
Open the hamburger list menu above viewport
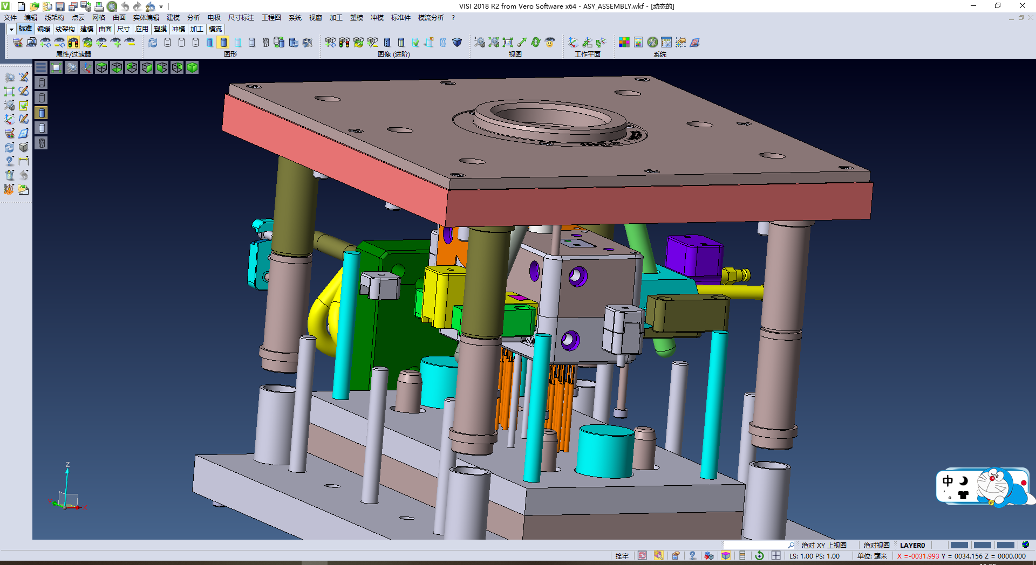41,67
